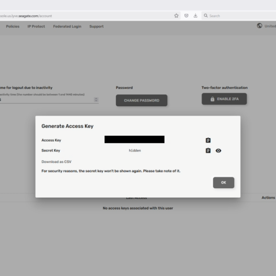The width and height of the screenshot is (276, 276).
Task: Focus the browser Search box
Action: coord(239,16)
